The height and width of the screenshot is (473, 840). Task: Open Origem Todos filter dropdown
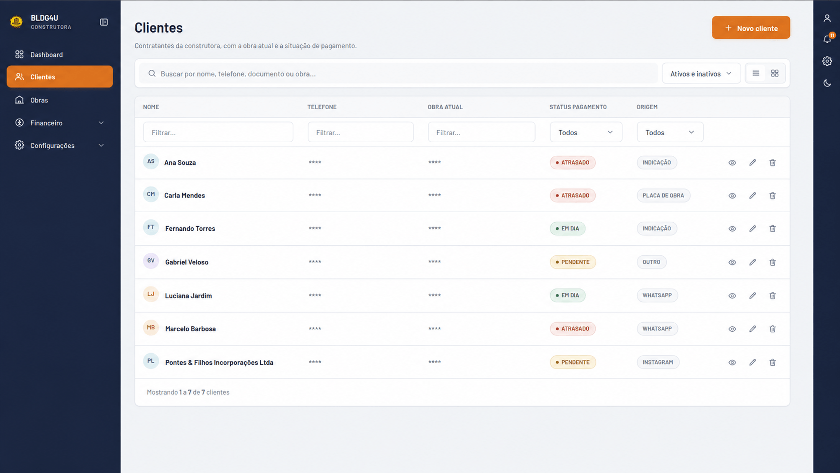(x=670, y=132)
